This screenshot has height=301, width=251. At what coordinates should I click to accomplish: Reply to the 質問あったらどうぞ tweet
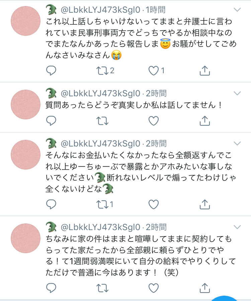[51, 121]
